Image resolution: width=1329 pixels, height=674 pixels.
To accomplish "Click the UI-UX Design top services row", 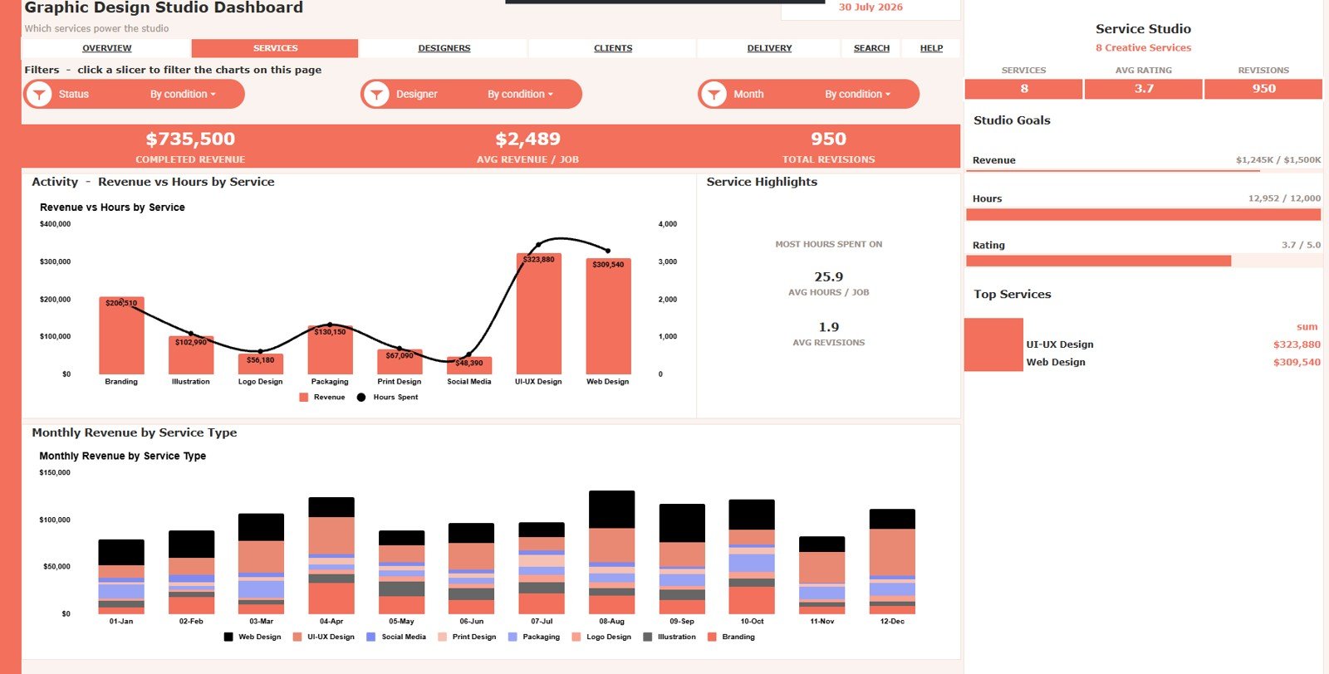I will coord(1173,344).
